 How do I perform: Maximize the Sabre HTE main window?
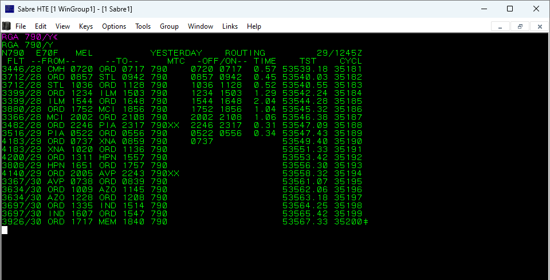pyautogui.click(x=509, y=9)
